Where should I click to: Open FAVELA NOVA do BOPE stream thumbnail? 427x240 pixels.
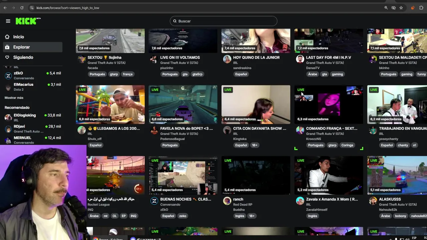183,105
